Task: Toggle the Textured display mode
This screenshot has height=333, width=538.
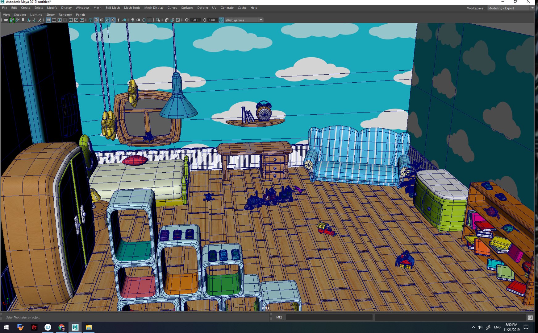Action: (113, 20)
